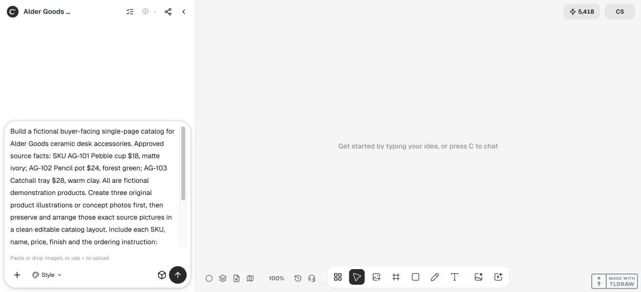Open the 3D cube model icon

click(162, 275)
